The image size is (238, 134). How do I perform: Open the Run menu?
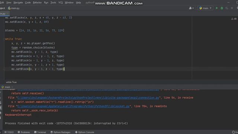[46, 3]
